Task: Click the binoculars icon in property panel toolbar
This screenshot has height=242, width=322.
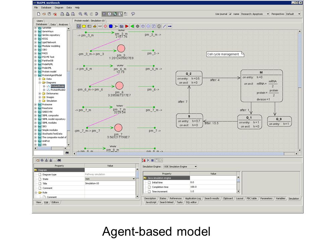Action: click(x=59, y=160)
